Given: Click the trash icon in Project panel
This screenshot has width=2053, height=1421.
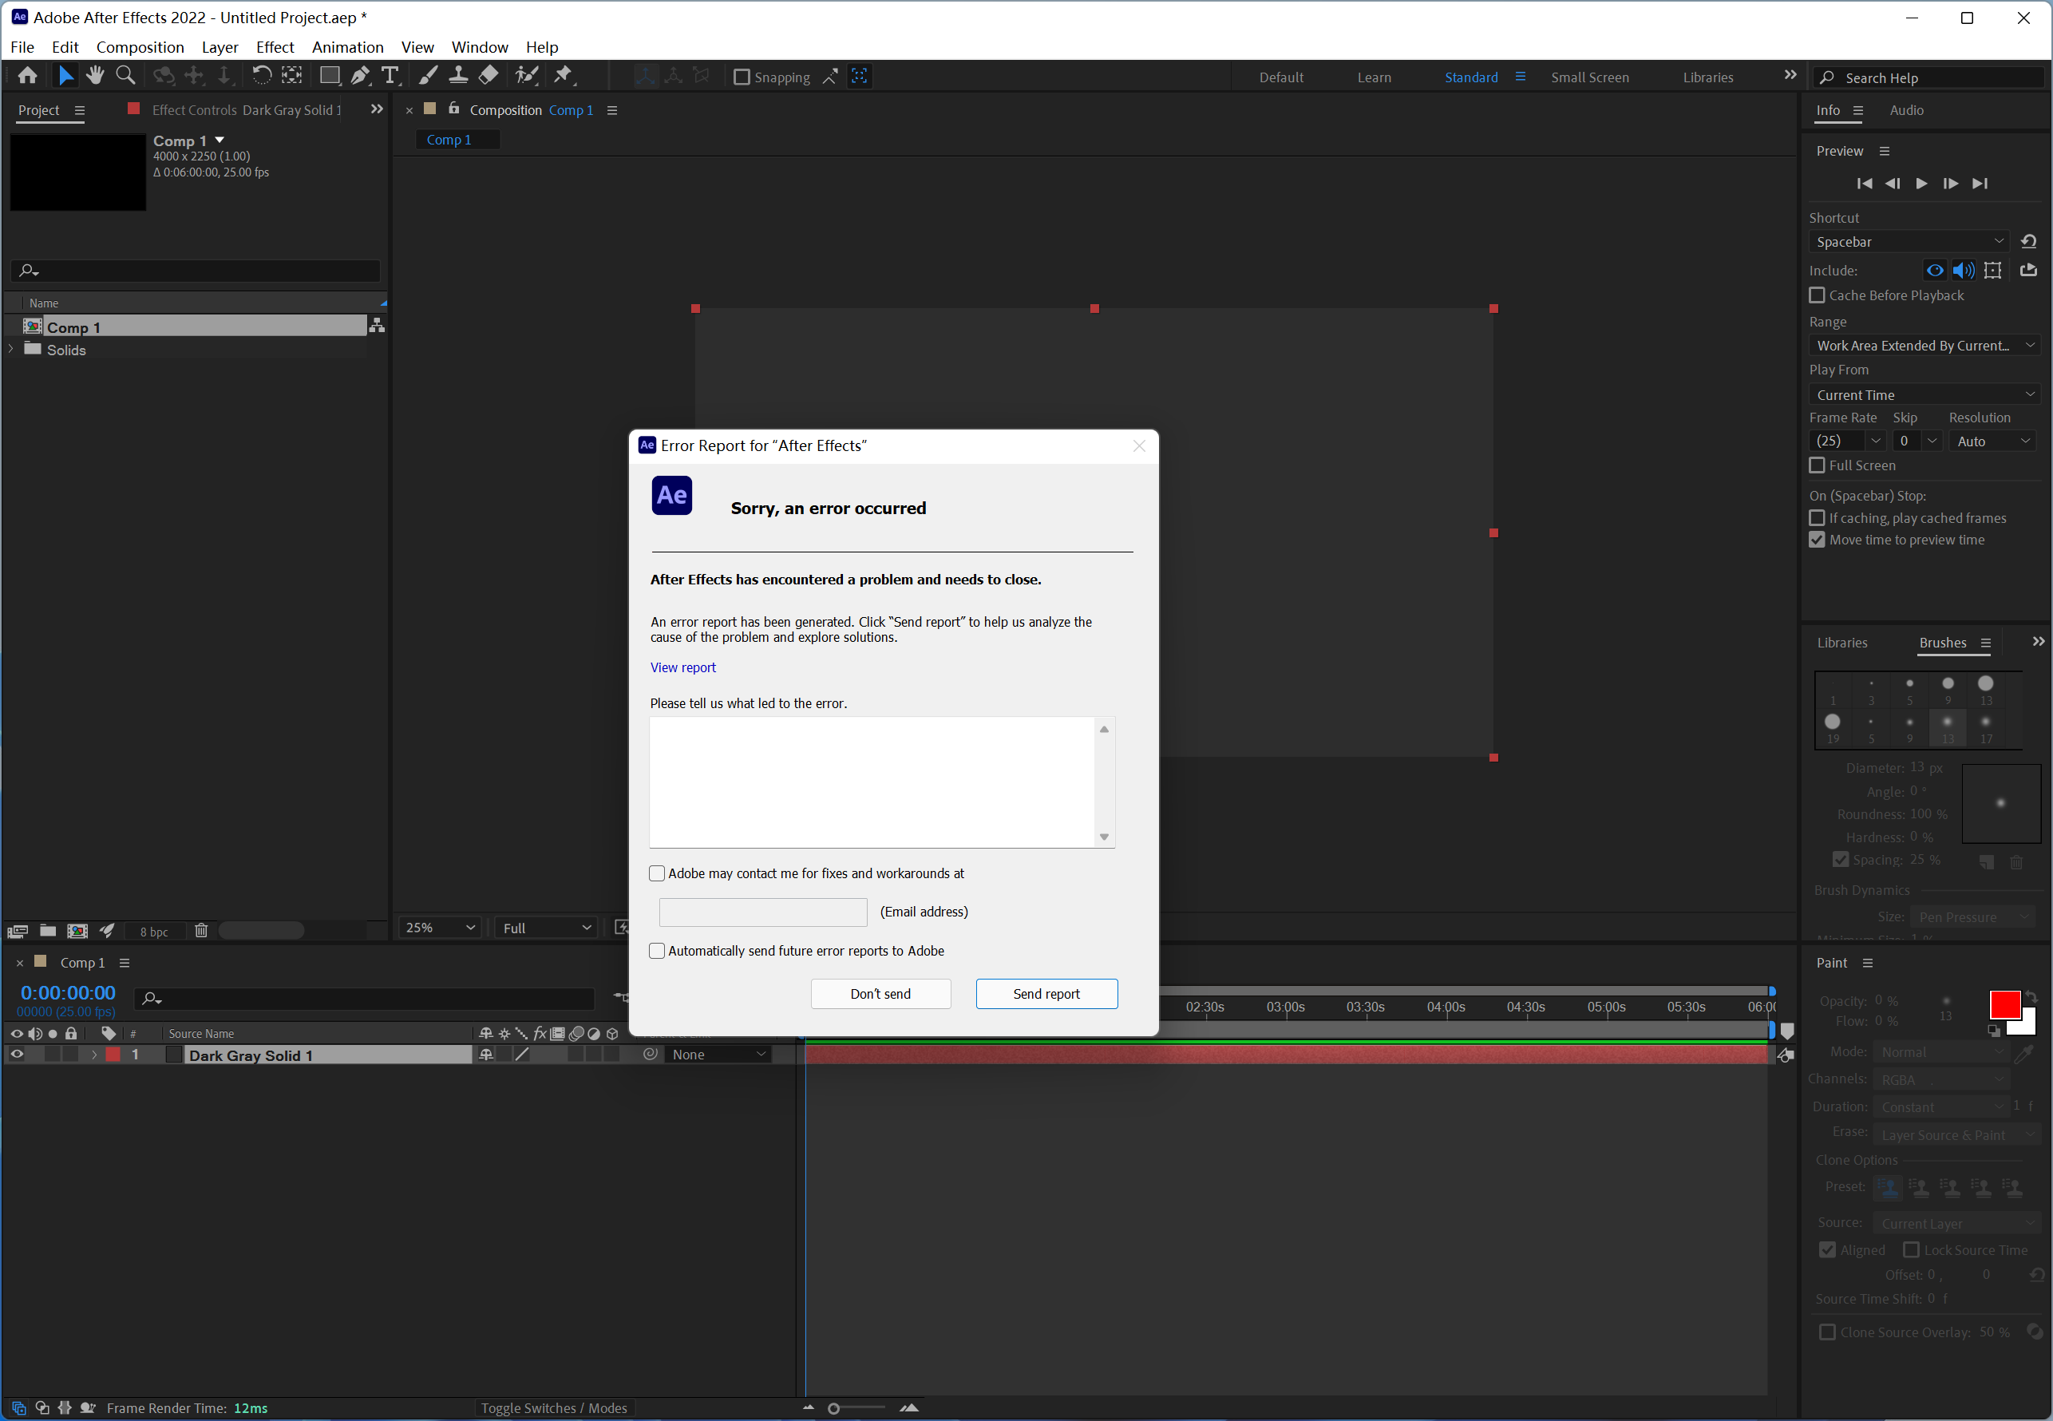Looking at the screenshot, I should pyautogui.click(x=201, y=930).
